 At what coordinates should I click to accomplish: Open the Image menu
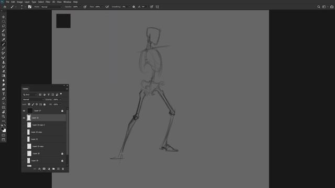coord(20,2)
